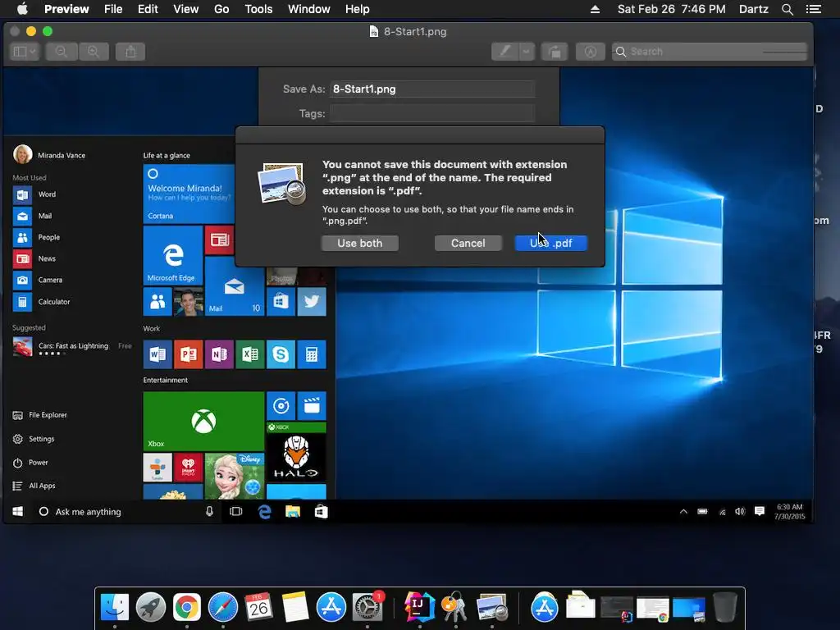This screenshot has height=630, width=840.
Task: Open Keychain Access from the Dock
Action: click(454, 607)
